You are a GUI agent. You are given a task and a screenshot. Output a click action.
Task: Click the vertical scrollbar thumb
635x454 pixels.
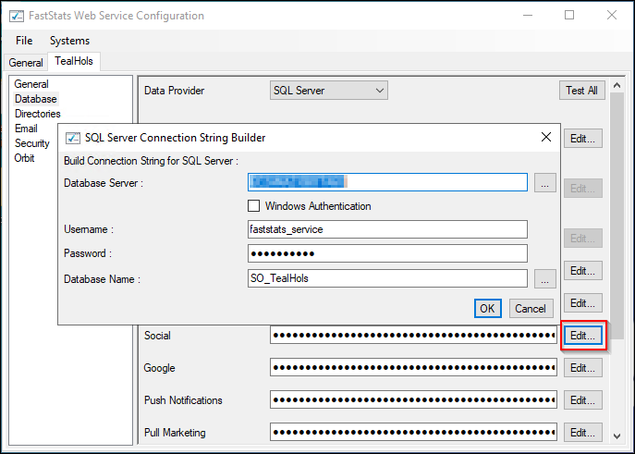[x=617, y=215]
